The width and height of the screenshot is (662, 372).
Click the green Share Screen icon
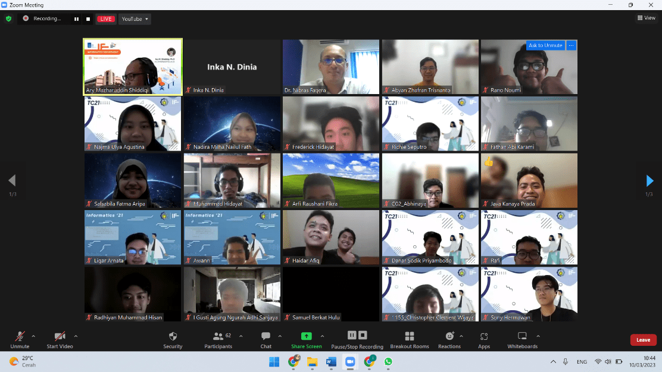[306, 336]
